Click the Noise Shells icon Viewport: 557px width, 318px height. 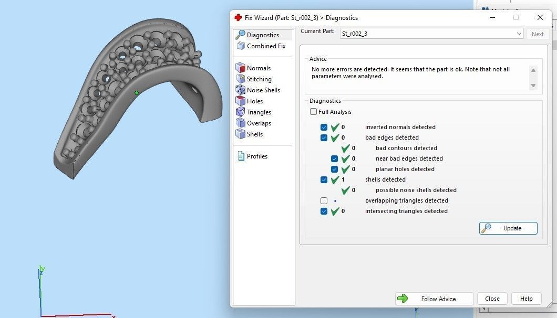(x=241, y=90)
